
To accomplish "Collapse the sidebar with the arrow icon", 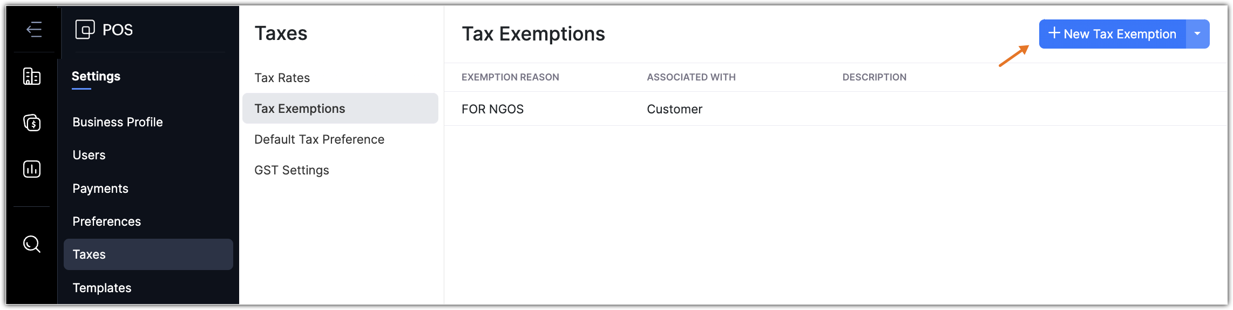I will [34, 29].
